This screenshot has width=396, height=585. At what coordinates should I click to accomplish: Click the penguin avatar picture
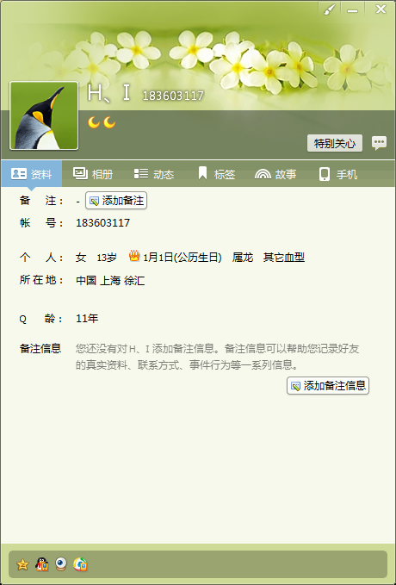click(44, 115)
